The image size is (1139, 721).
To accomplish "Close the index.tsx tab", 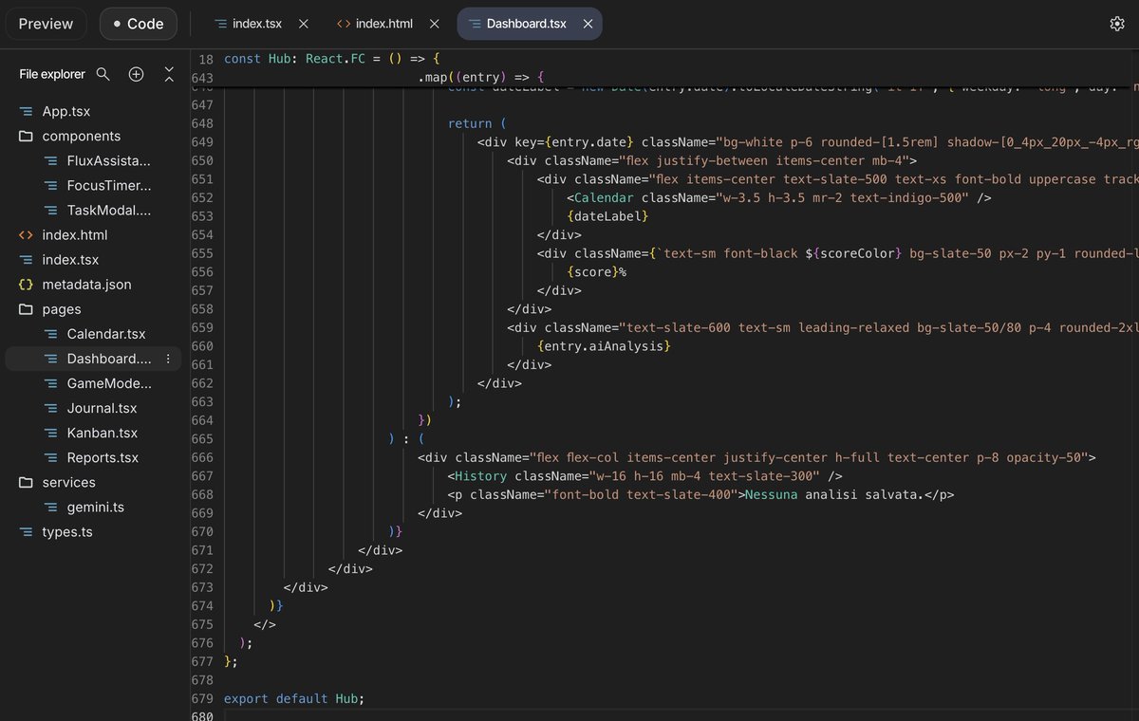I will point(303,24).
